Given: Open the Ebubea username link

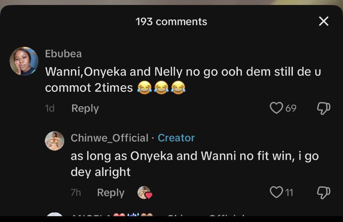Looking at the screenshot, I should point(63,54).
